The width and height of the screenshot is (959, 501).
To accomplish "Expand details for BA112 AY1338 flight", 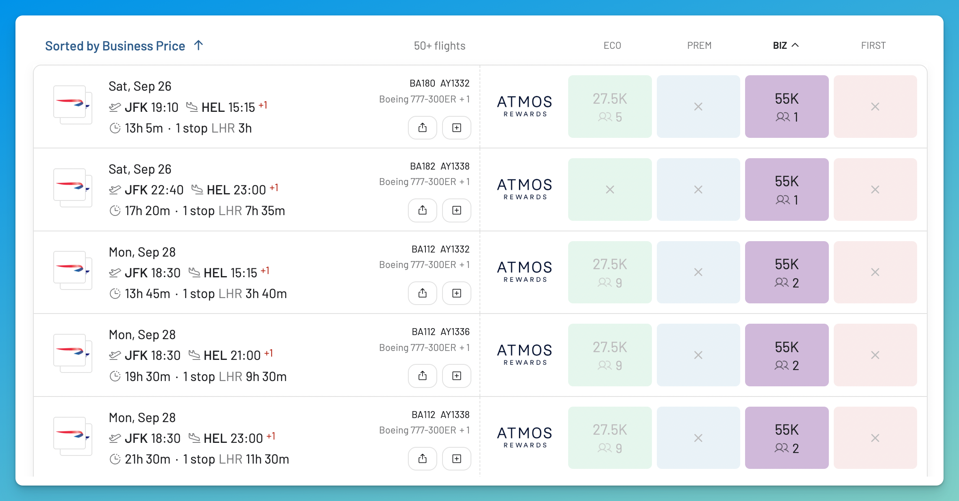I will pos(457,459).
